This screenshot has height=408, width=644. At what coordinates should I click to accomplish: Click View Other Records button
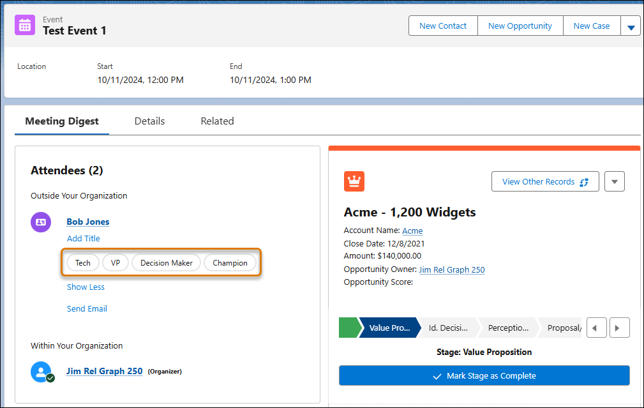[x=545, y=181]
